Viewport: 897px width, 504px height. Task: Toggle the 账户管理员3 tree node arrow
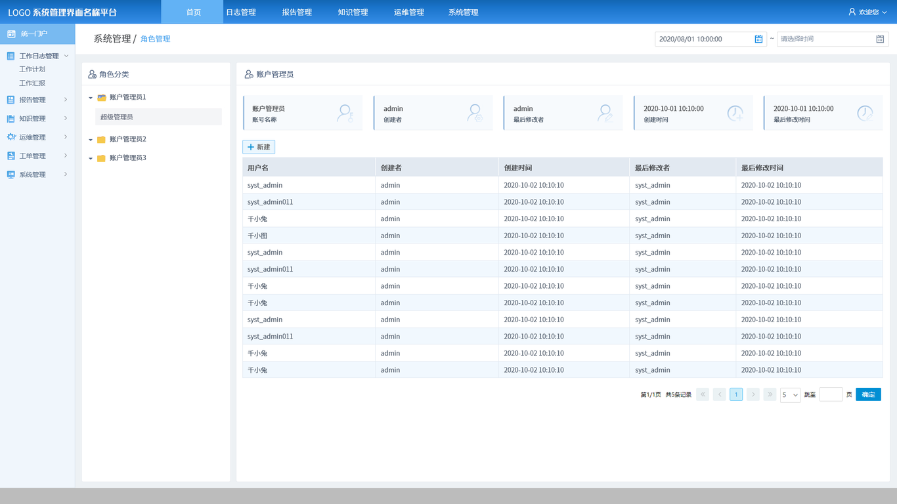[91, 158]
